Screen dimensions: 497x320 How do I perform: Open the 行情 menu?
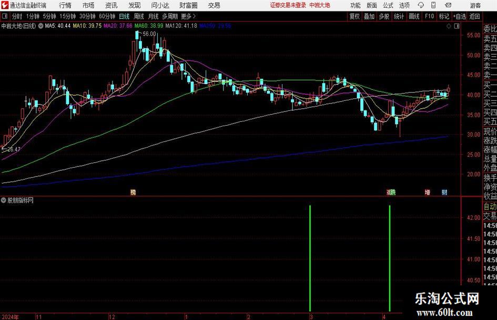click(x=65, y=5)
